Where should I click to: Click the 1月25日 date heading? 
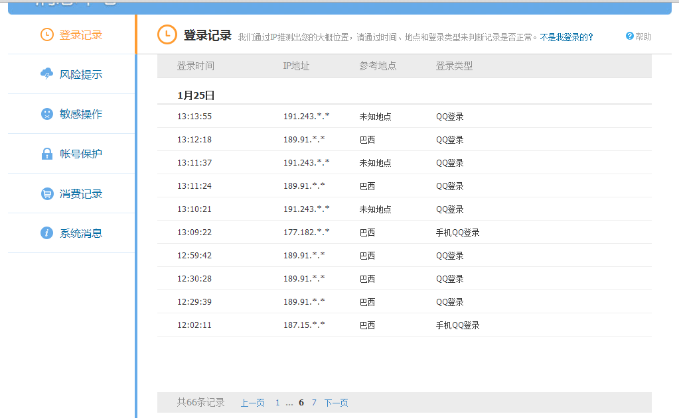click(x=196, y=95)
